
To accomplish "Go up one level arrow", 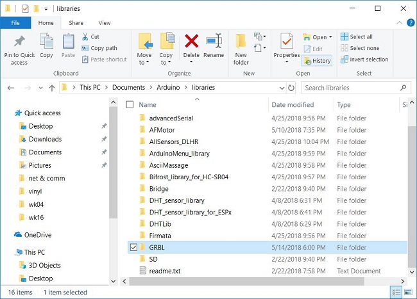I will (x=52, y=88).
